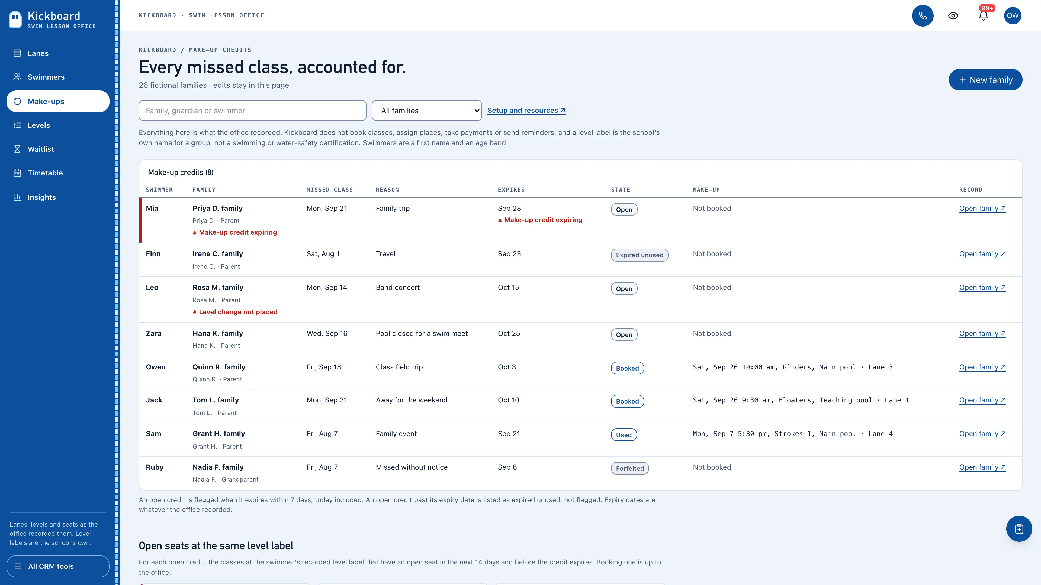Click the Lanes sidebar icon
Viewport: 1041px width, 585px height.
[x=17, y=53]
